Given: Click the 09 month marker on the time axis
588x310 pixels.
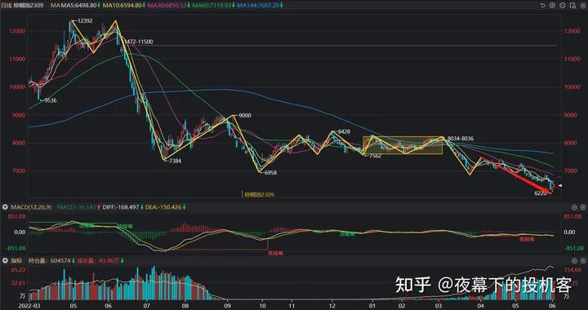Looking at the screenshot, I should 227,305.
